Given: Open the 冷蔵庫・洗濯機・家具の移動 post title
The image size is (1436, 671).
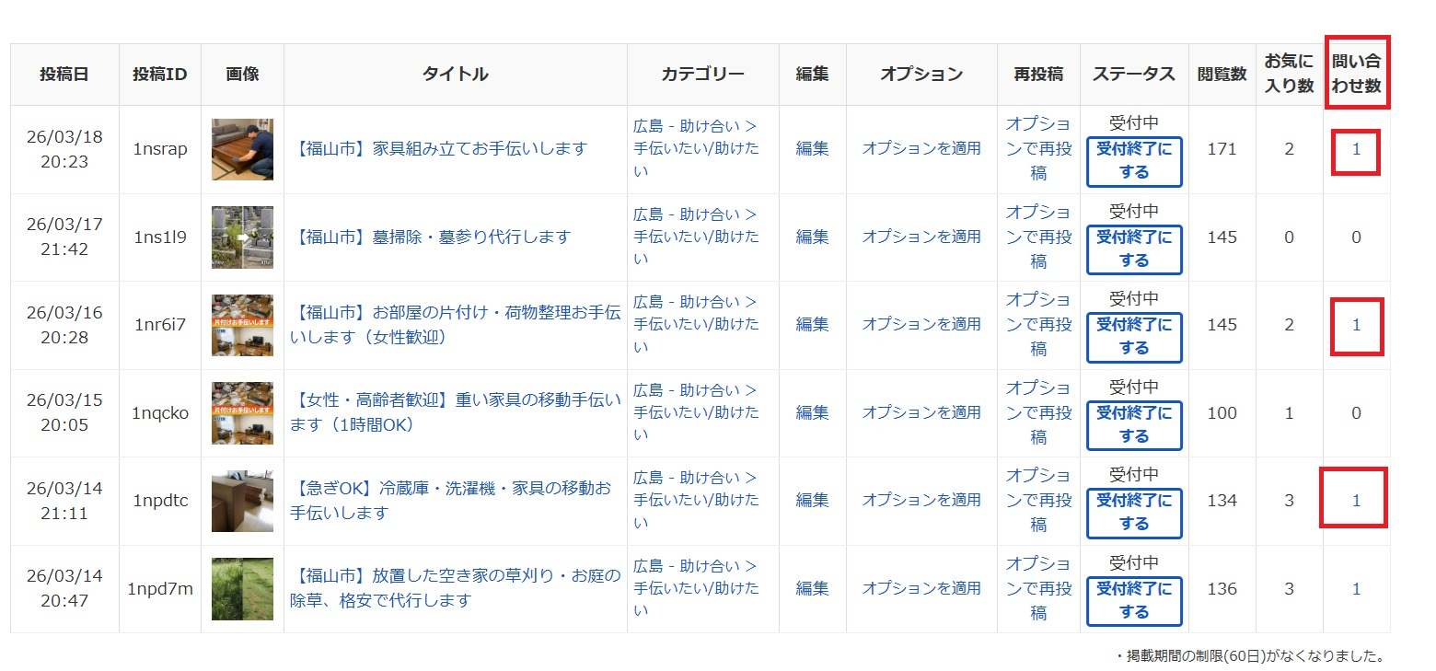Looking at the screenshot, I should click(x=451, y=500).
